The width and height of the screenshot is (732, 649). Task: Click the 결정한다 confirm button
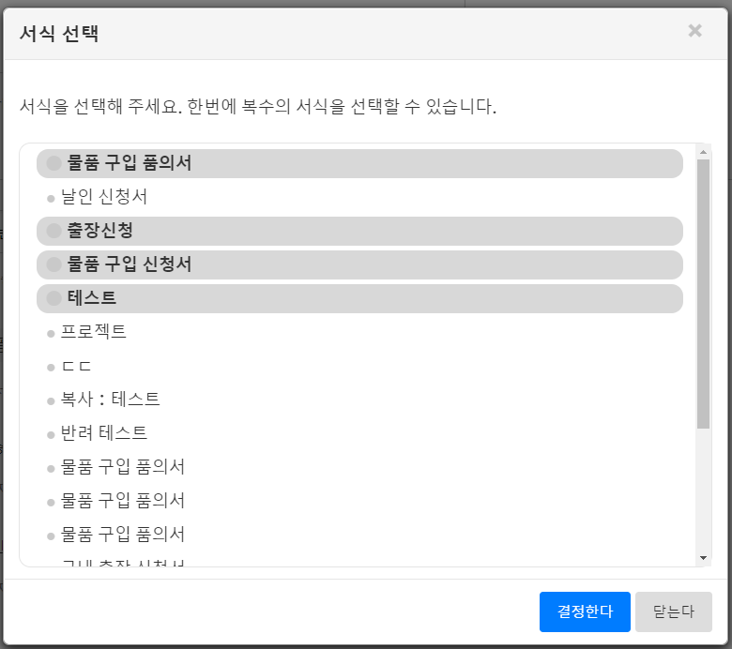pos(585,611)
